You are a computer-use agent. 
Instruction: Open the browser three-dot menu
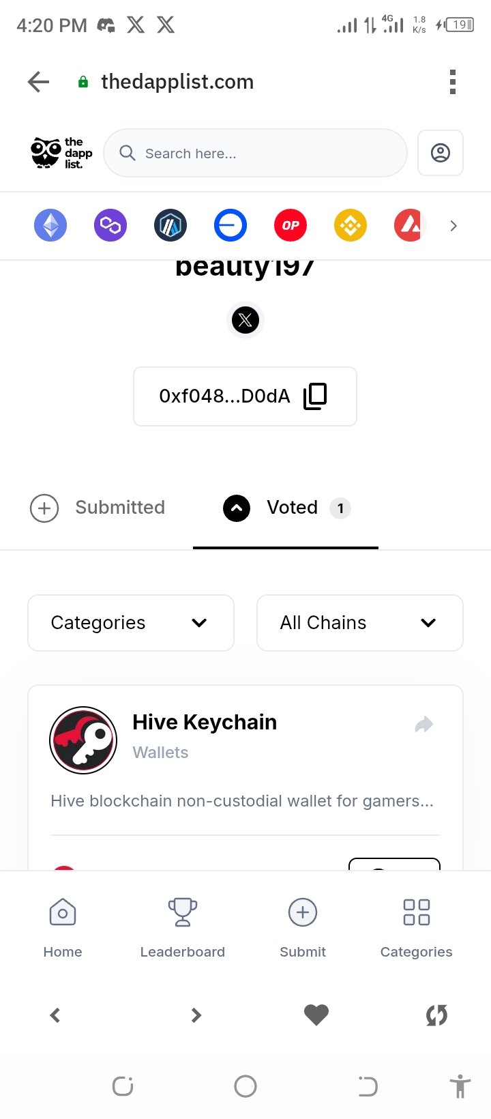click(x=452, y=82)
